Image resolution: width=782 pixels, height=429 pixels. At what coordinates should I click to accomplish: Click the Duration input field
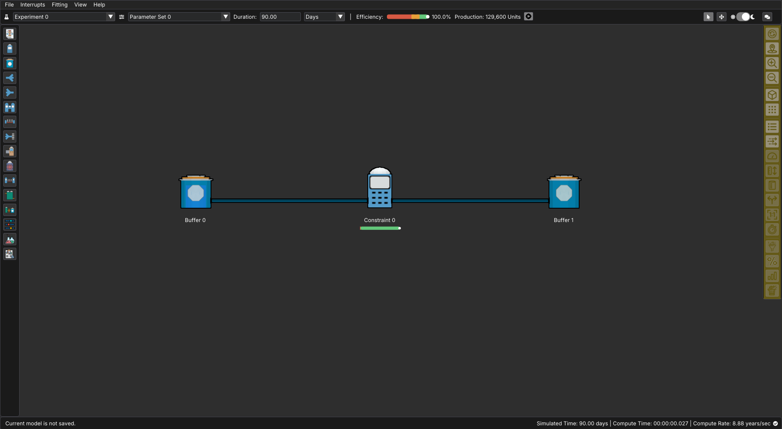pyautogui.click(x=280, y=17)
